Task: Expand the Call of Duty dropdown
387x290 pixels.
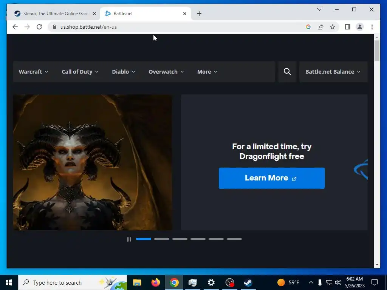Action: [80, 72]
